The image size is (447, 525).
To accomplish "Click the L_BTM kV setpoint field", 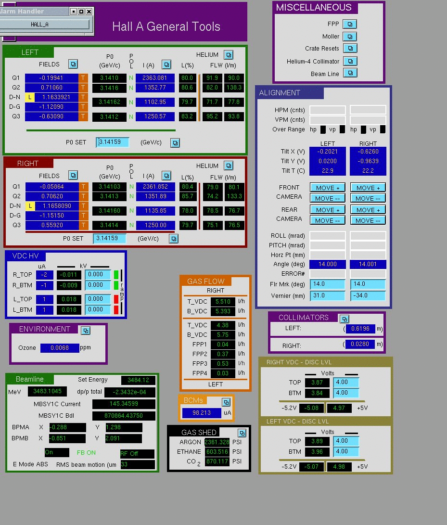I will click(x=98, y=309).
